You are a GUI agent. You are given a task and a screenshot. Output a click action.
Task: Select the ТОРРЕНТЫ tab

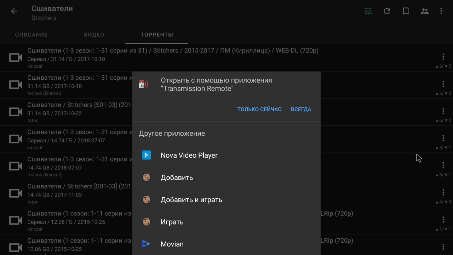pos(157,35)
